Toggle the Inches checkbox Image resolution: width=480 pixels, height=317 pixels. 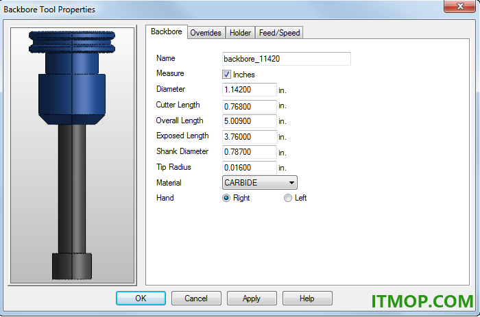pyautogui.click(x=226, y=74)
